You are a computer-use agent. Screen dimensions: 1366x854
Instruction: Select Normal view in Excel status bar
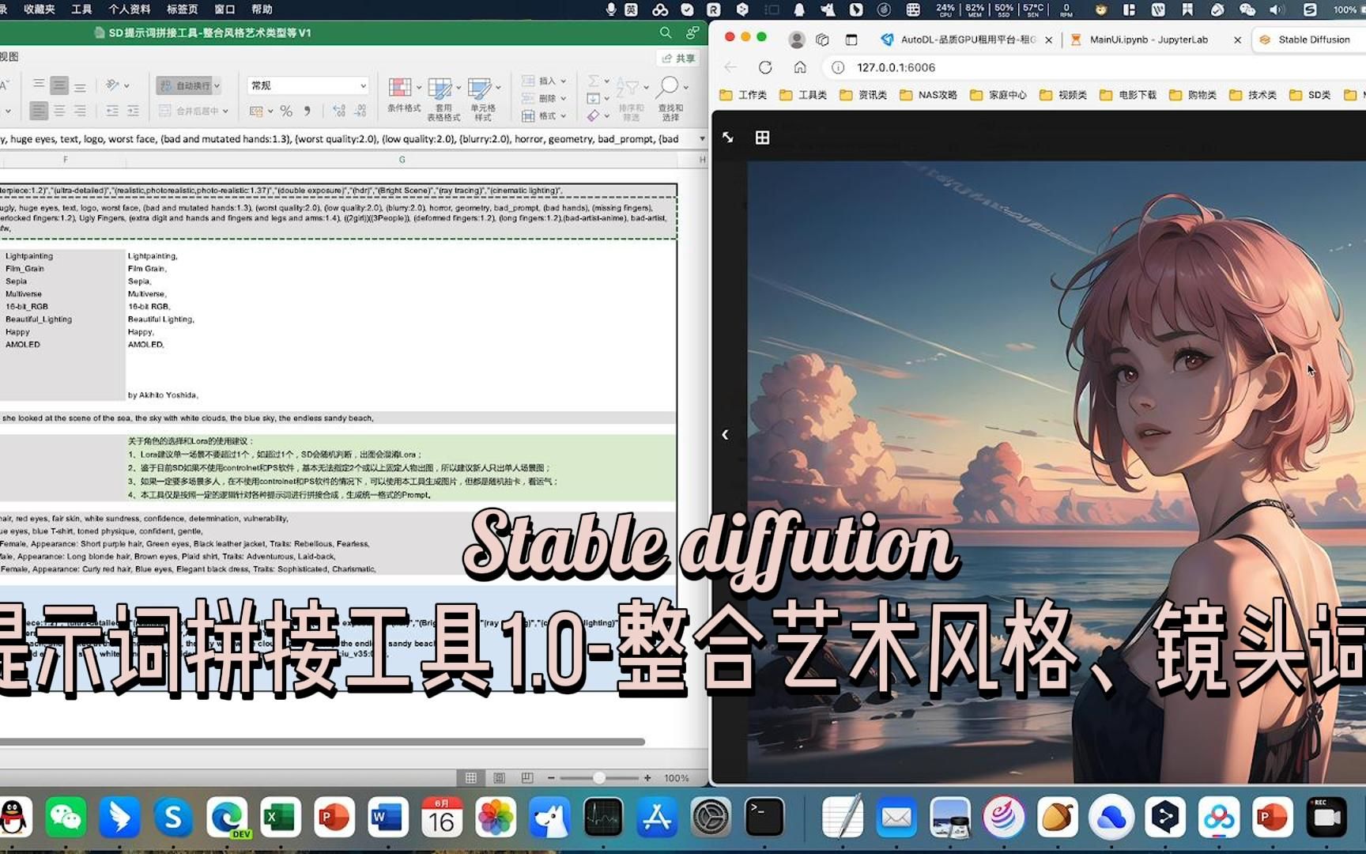[470, 778]
